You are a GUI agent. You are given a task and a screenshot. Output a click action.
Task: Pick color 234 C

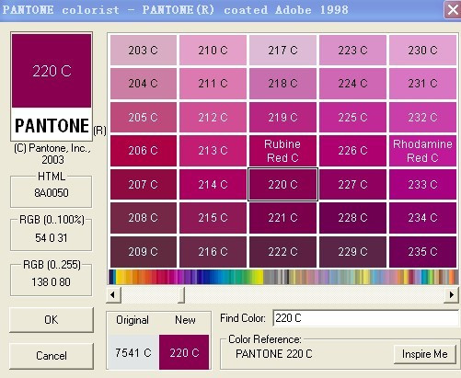tap(422, 218)
